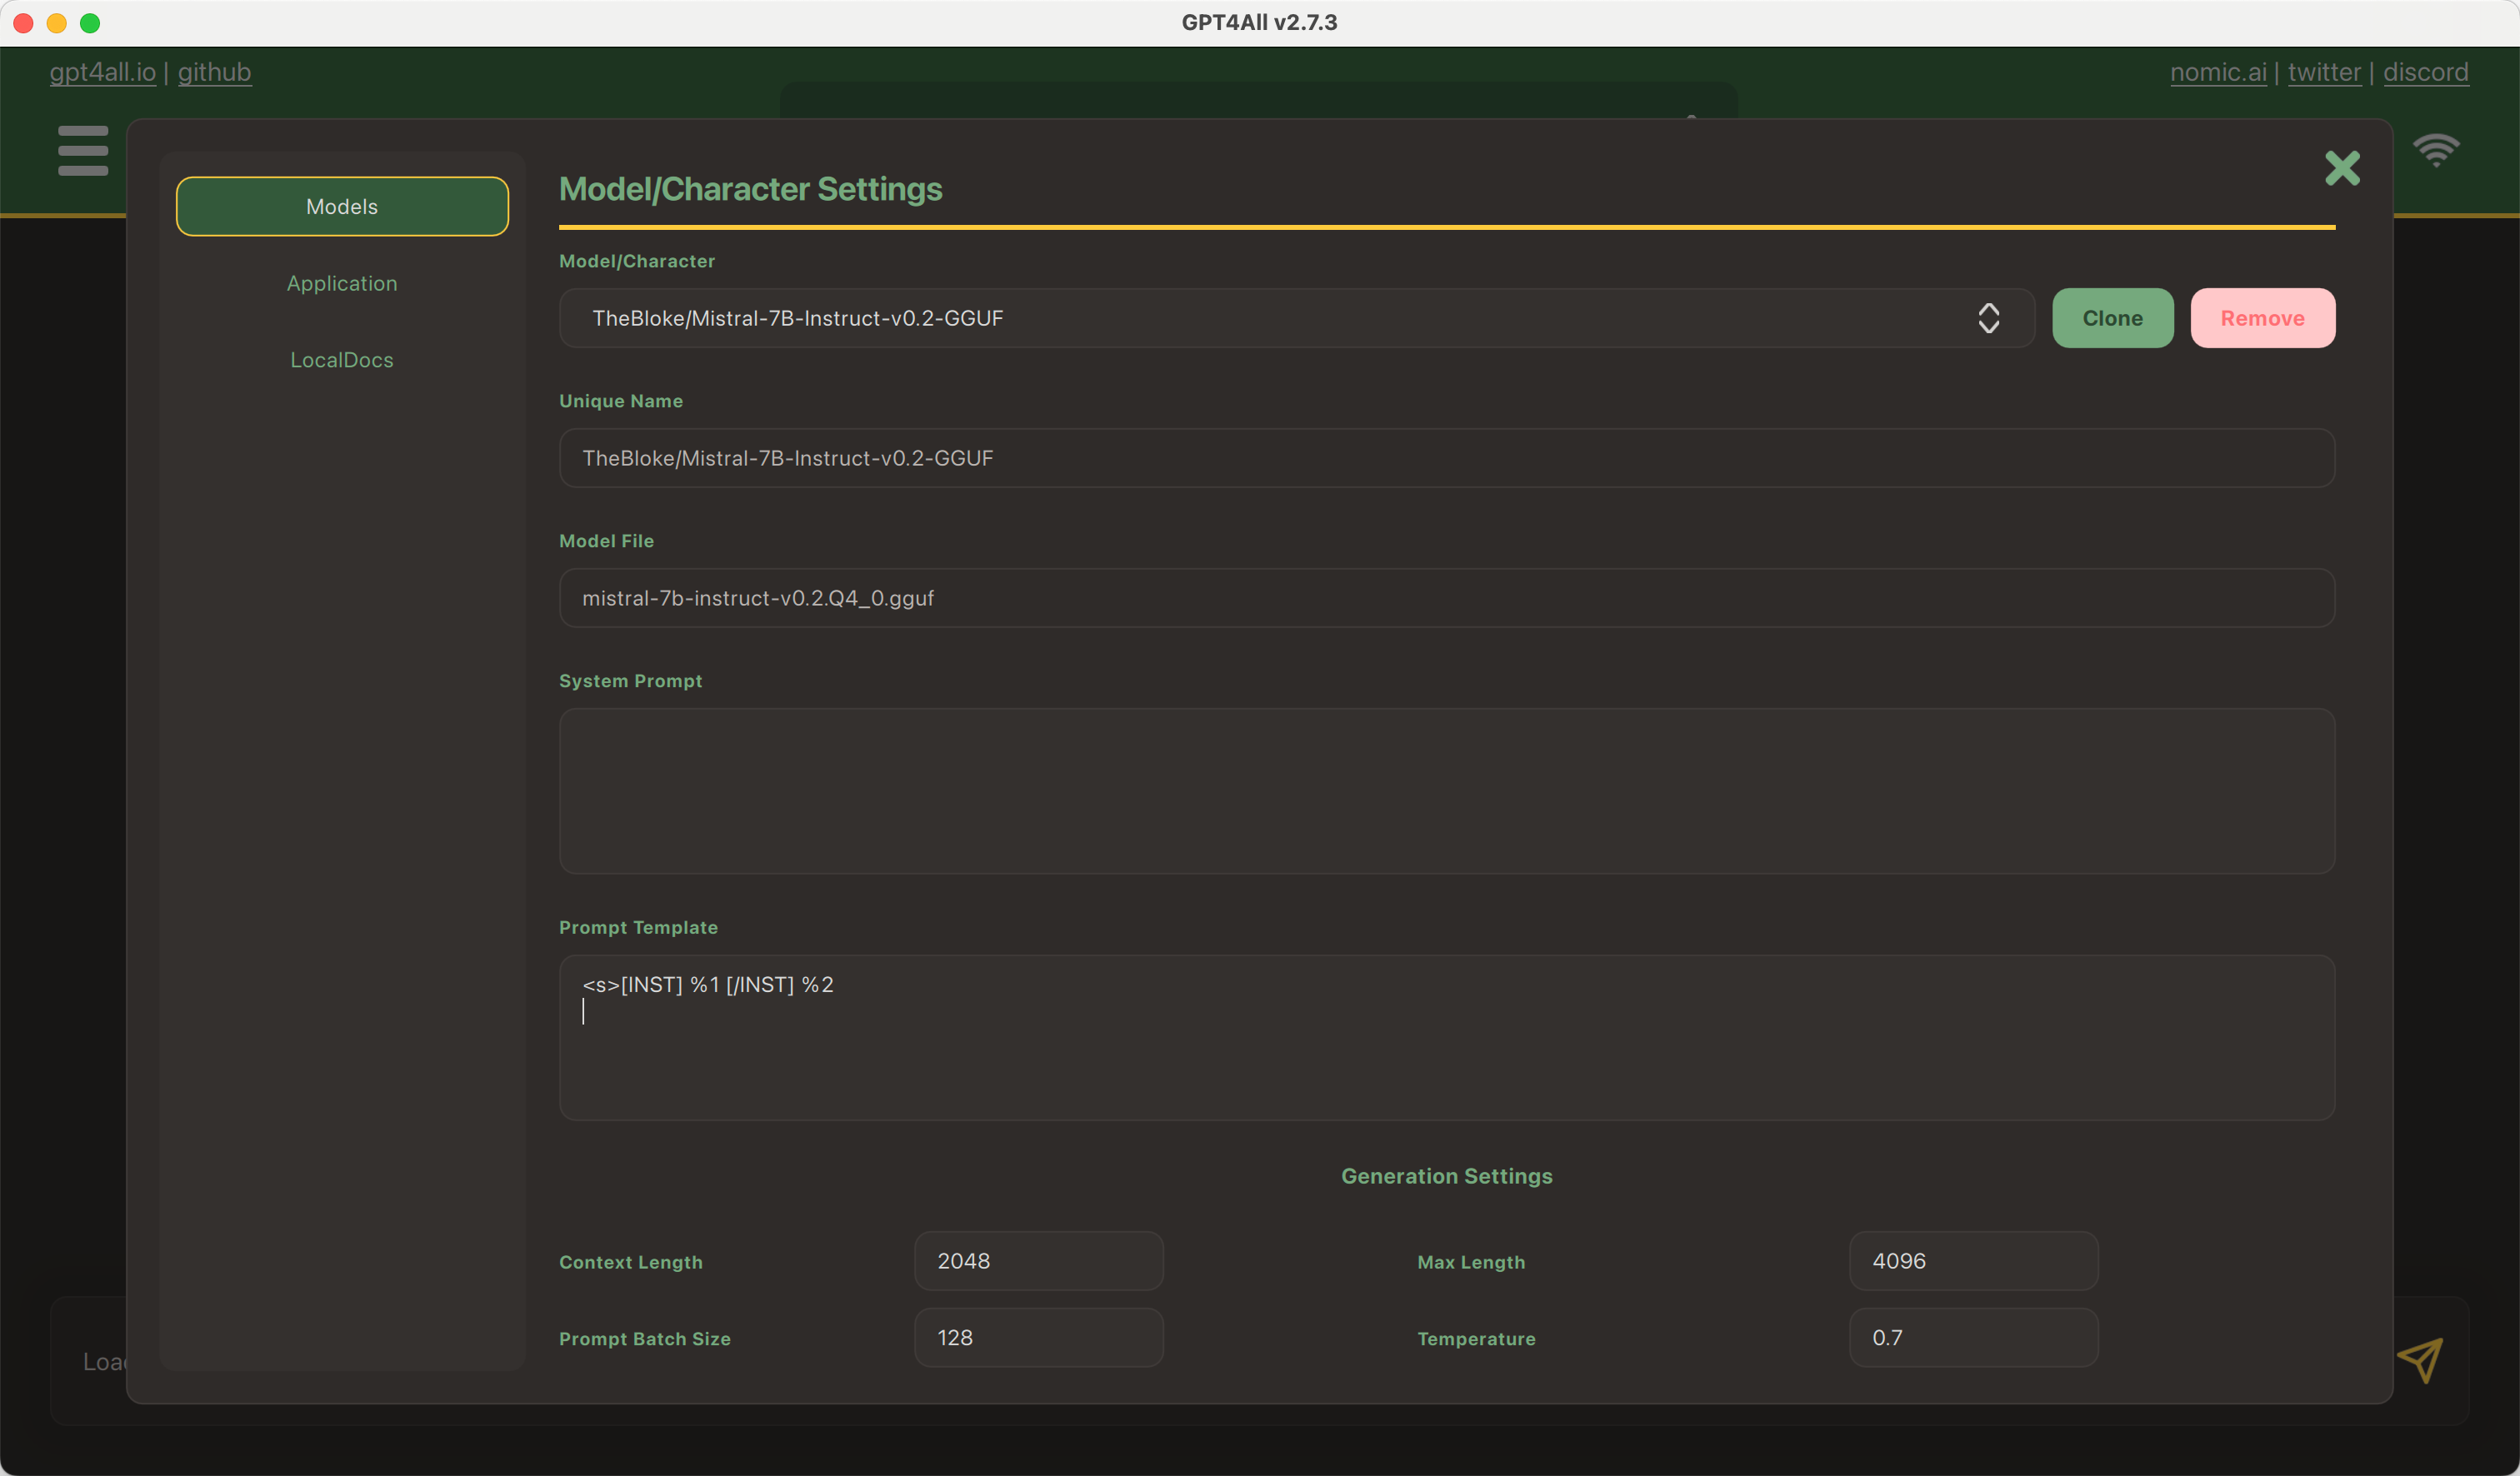Visit the nomic.ai link
The height and width of the screenshot is (1476, 2520).
(x=2217, y=72)
